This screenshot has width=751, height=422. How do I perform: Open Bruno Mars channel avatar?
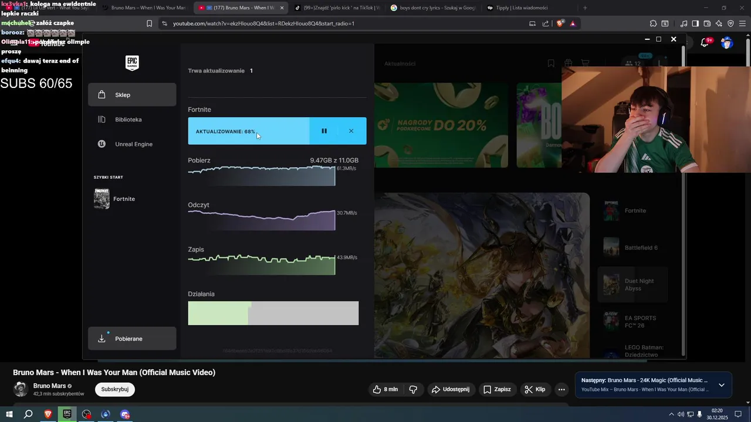pos(21,389)
